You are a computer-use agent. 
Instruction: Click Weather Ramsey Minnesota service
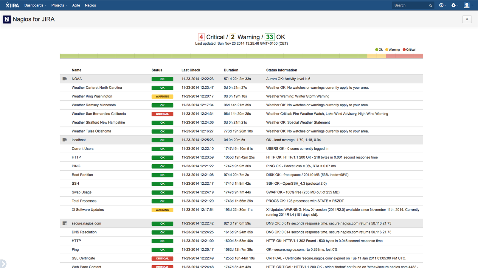click(94, 105)
